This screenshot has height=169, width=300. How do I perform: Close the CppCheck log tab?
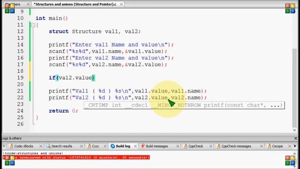coord(210,146)
